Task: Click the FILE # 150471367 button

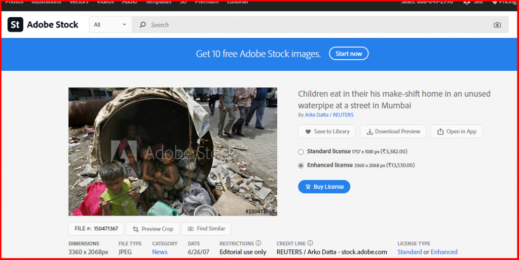Action: coord(96,229)
